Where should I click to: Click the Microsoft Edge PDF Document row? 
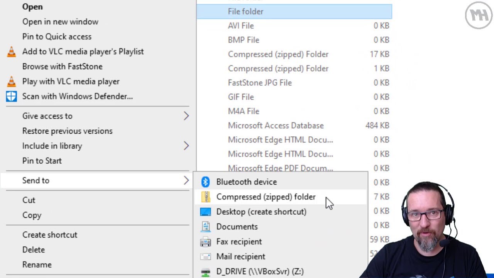(x=294, y=168)
